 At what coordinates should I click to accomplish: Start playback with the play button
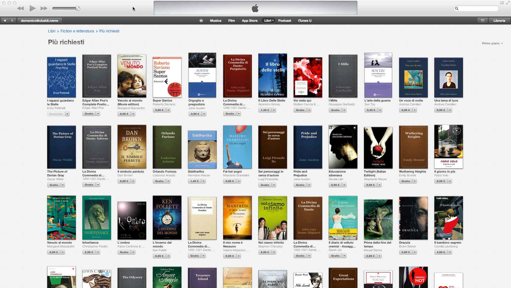tap(32, 8)
